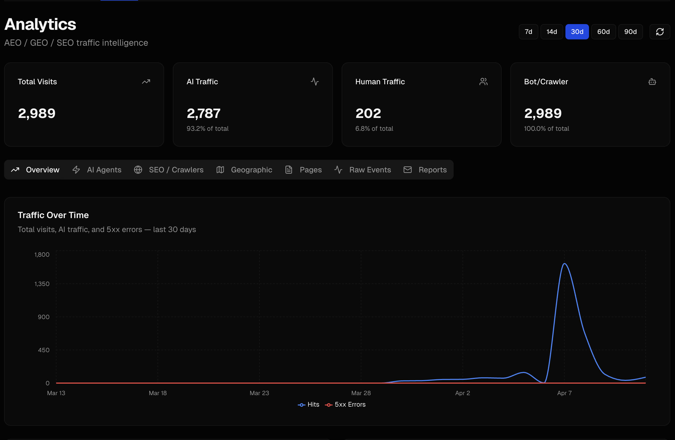The height and width of the screenshot is (440, 675).
Task: Click the trending arrow icon on Total Visits card
Action: 146,81
